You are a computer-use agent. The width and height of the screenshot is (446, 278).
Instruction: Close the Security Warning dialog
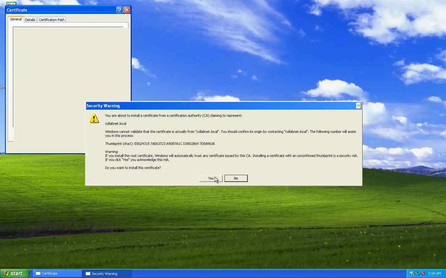pos(358,106)
